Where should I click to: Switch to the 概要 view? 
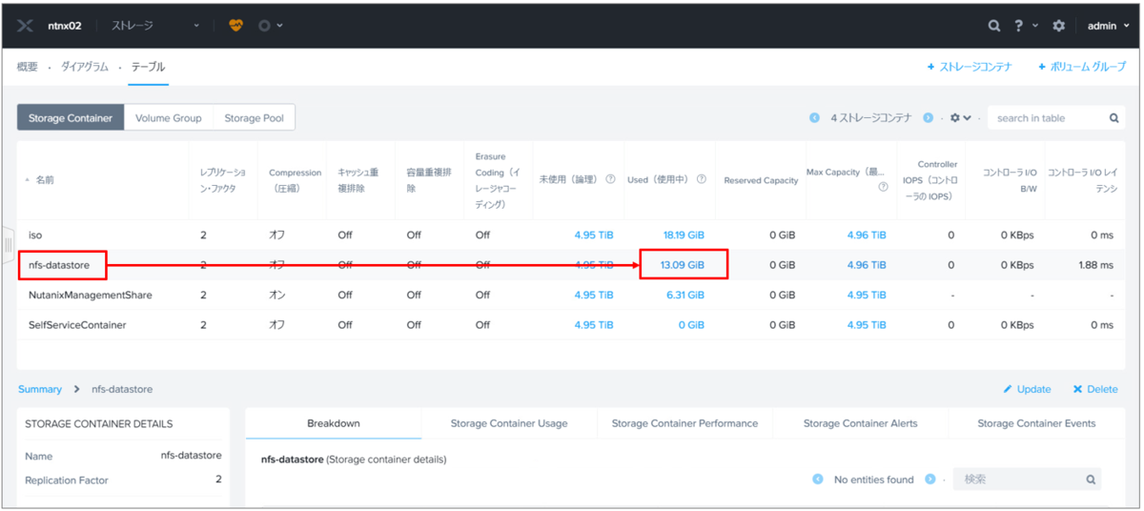(28, 67)
